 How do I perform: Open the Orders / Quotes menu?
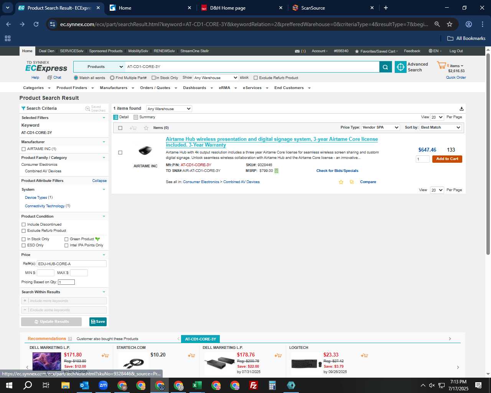pos(158,88)
